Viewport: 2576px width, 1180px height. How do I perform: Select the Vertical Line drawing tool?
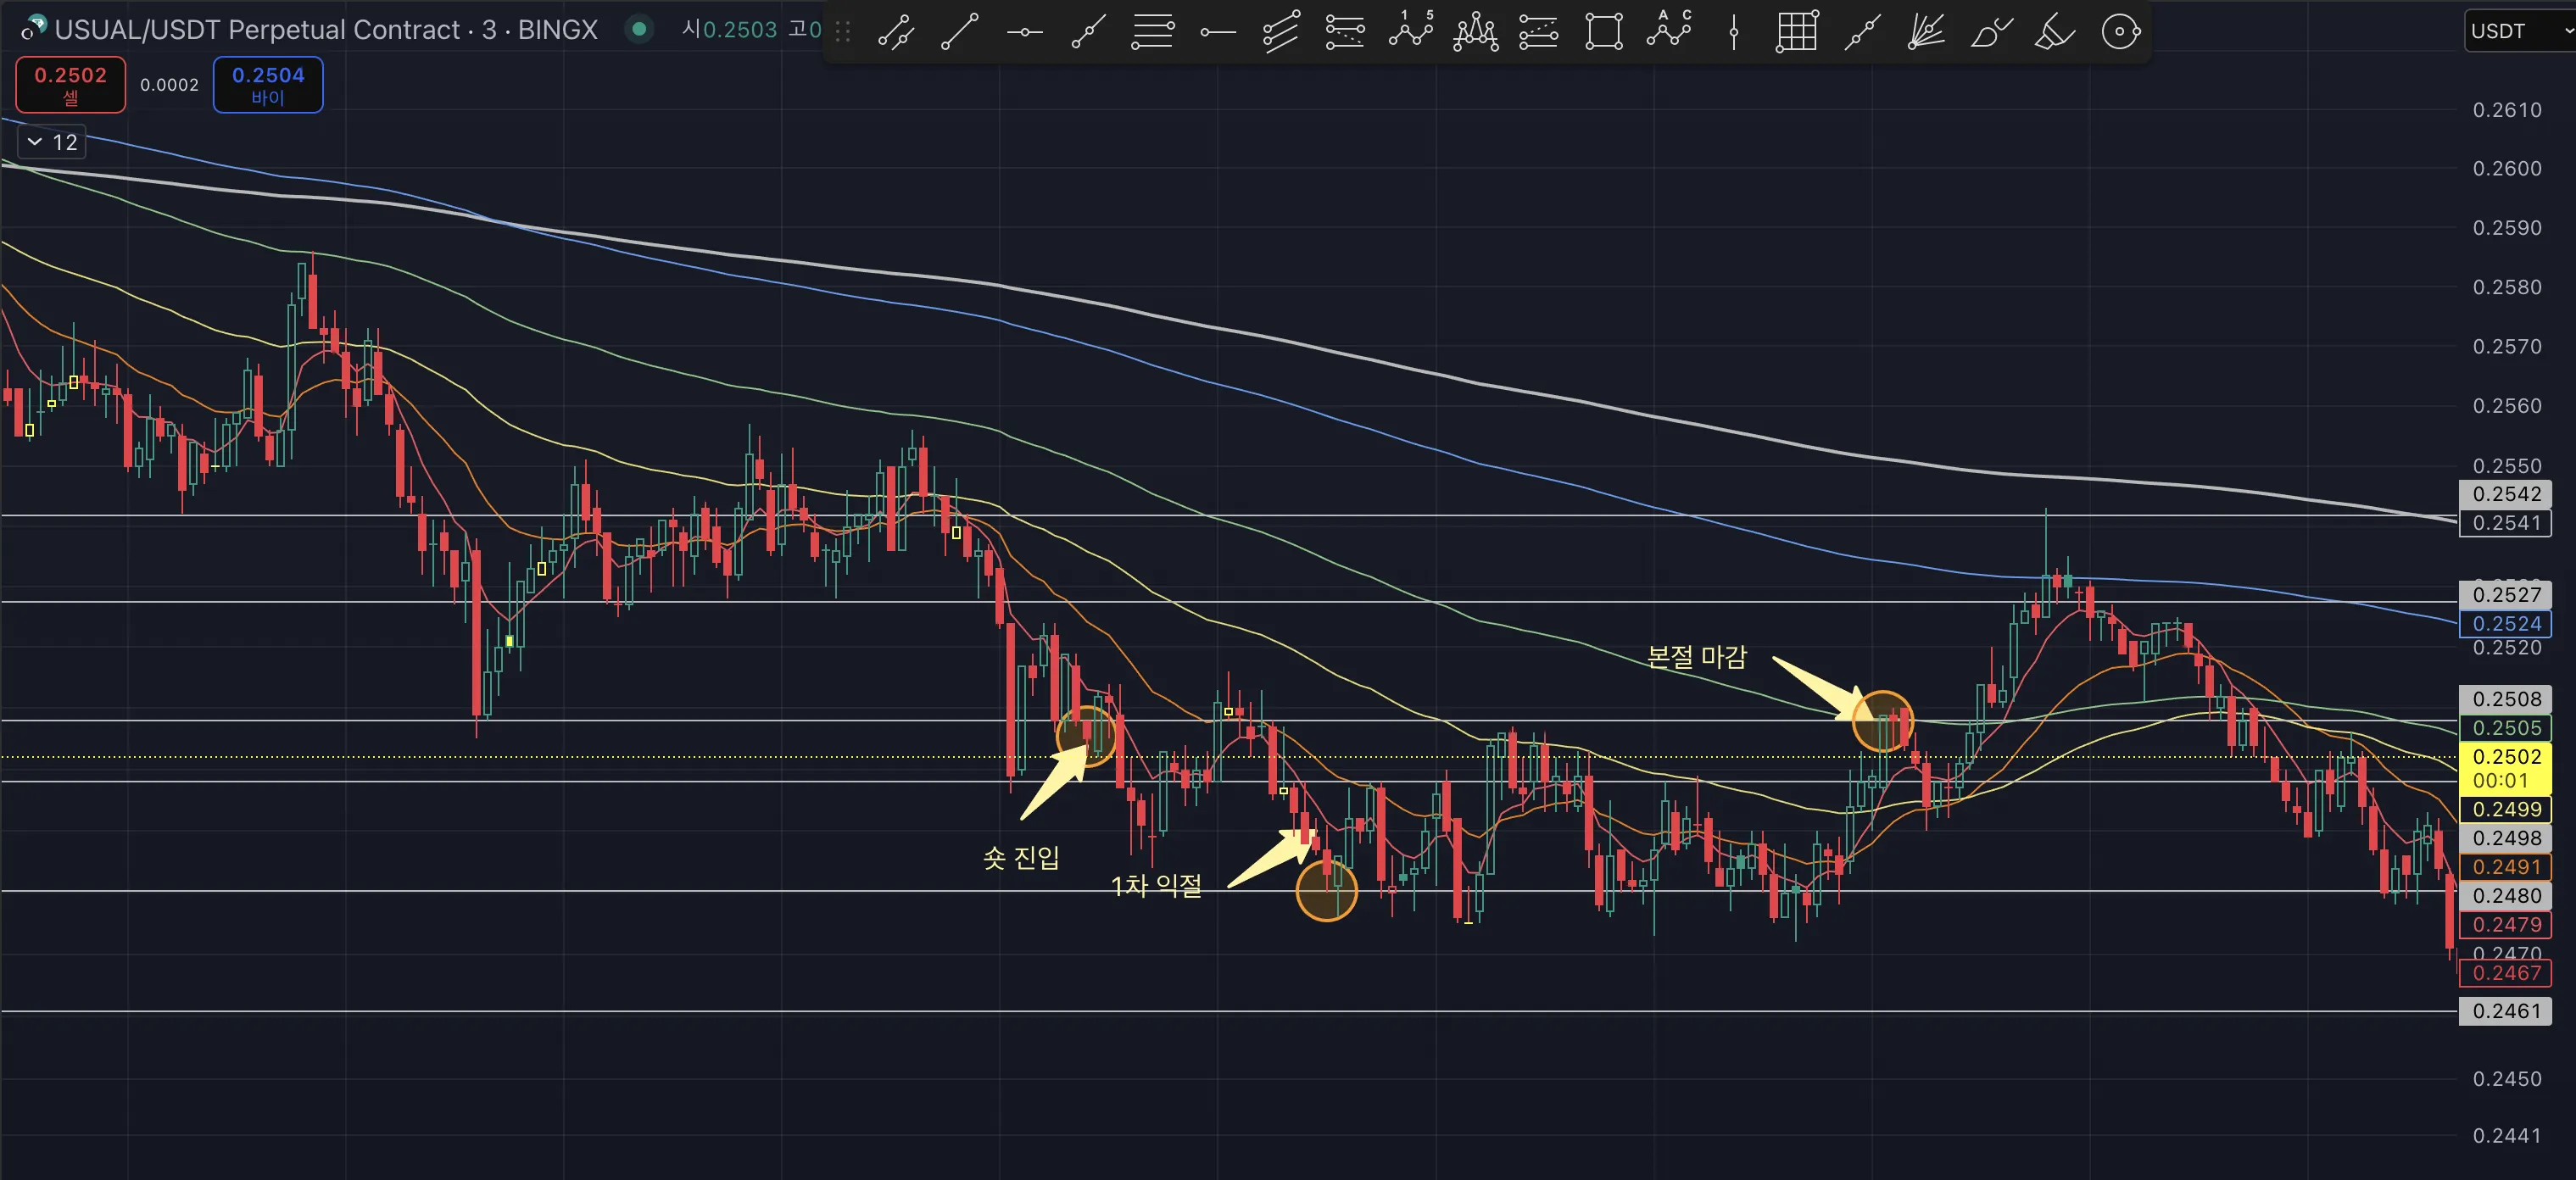click(1733, 32)
